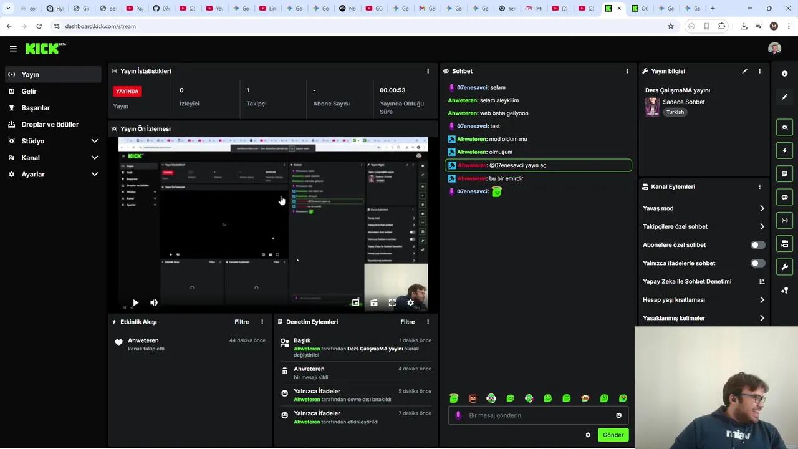Toggle Yalnızca ifadelerle sohbet switch
This screenshot has width=798, height=449.
coord(757,263)
